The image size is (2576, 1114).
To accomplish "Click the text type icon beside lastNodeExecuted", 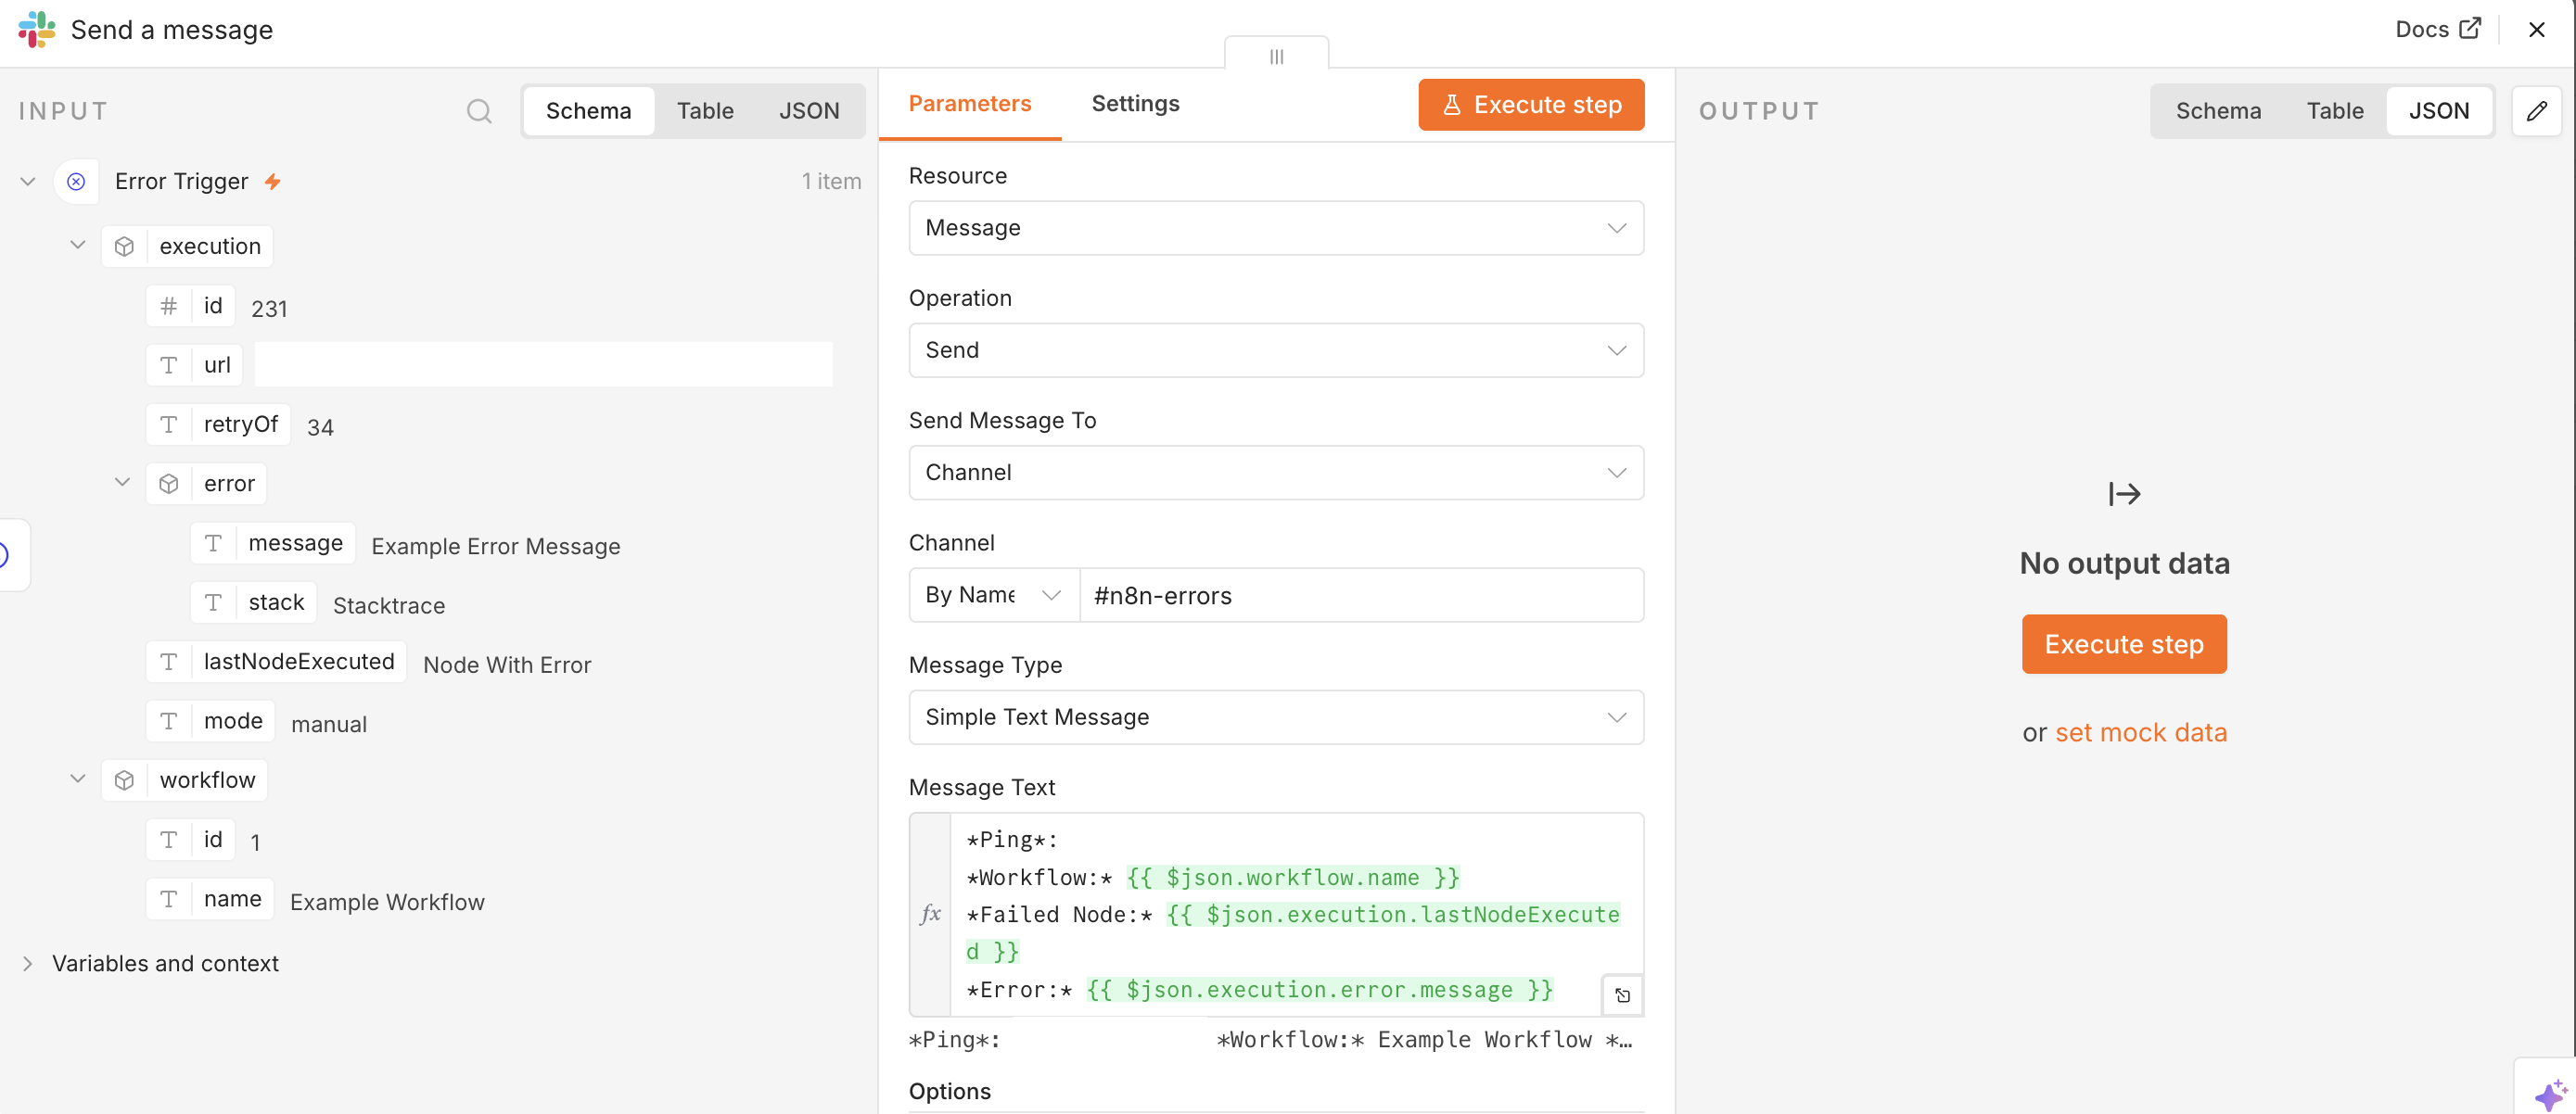I will (x=169, y=663).
